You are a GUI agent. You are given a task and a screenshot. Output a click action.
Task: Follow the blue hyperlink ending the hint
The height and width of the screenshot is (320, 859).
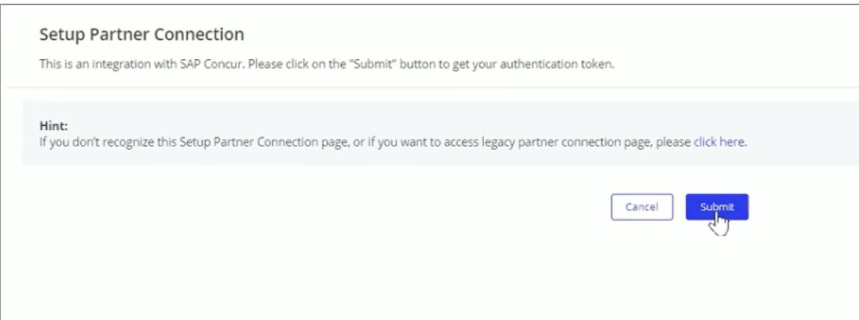[x=719, y=142]
